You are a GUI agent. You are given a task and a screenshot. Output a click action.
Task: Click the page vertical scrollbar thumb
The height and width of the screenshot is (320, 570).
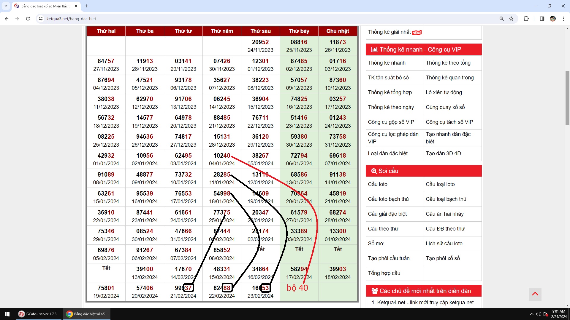tap(567, 98)
